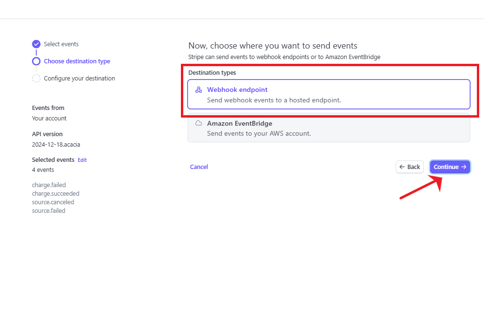484x328 pixels.
Task: Click the charge.failed event text
Action: [x=49, y=185]
